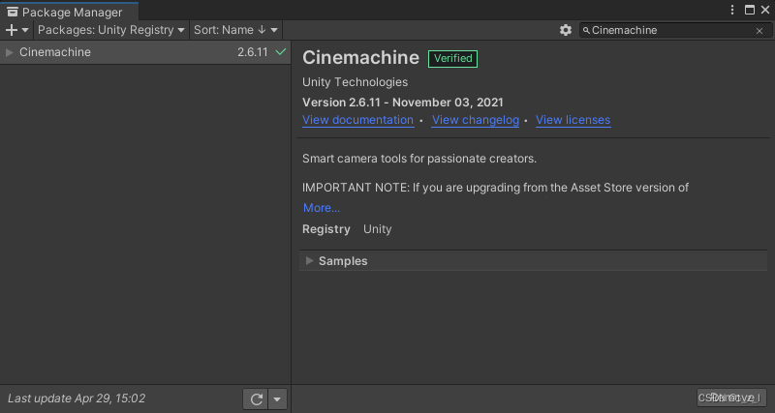Open the View documentation link
The height and width of the screenshot is (413, 775).
pos(357,120)
